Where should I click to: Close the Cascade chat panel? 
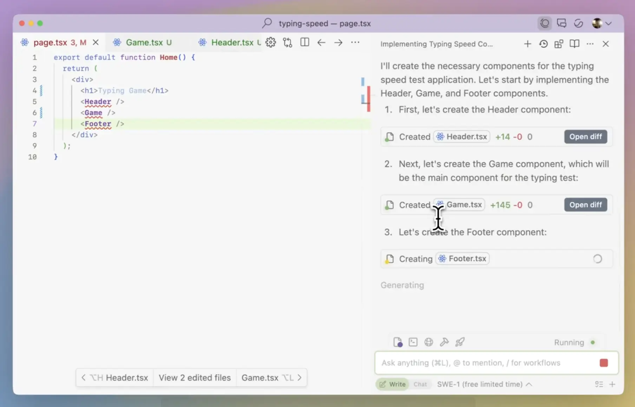click(x=605, y=44)
